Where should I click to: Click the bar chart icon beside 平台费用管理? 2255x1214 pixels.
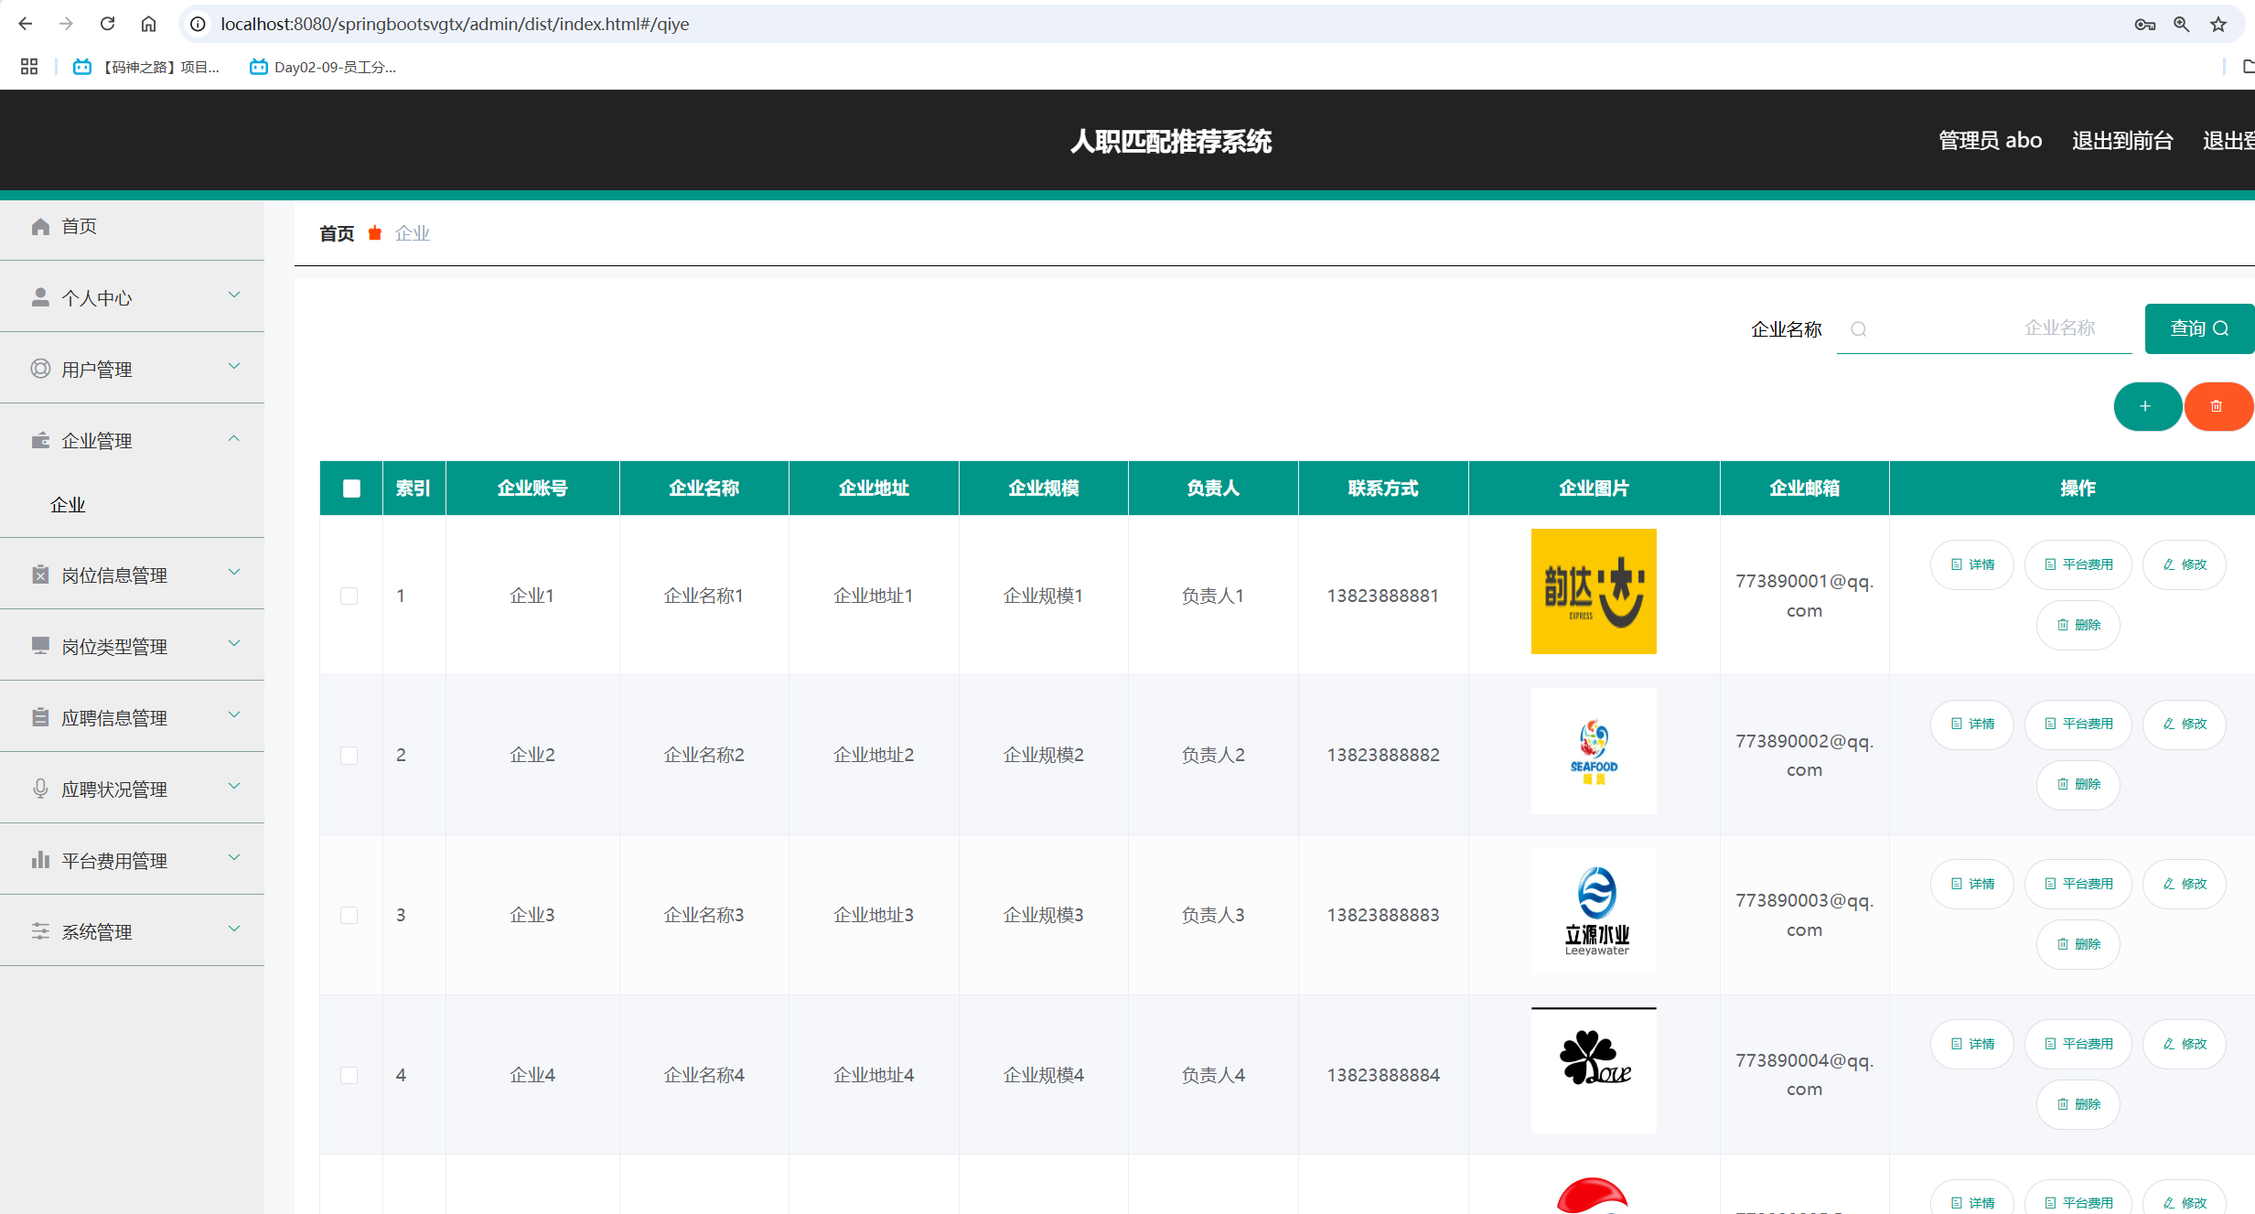pyautogui.click(x=40, y=860)
